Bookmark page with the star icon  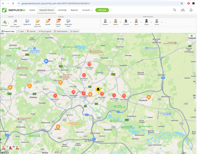tap(182, 4)
